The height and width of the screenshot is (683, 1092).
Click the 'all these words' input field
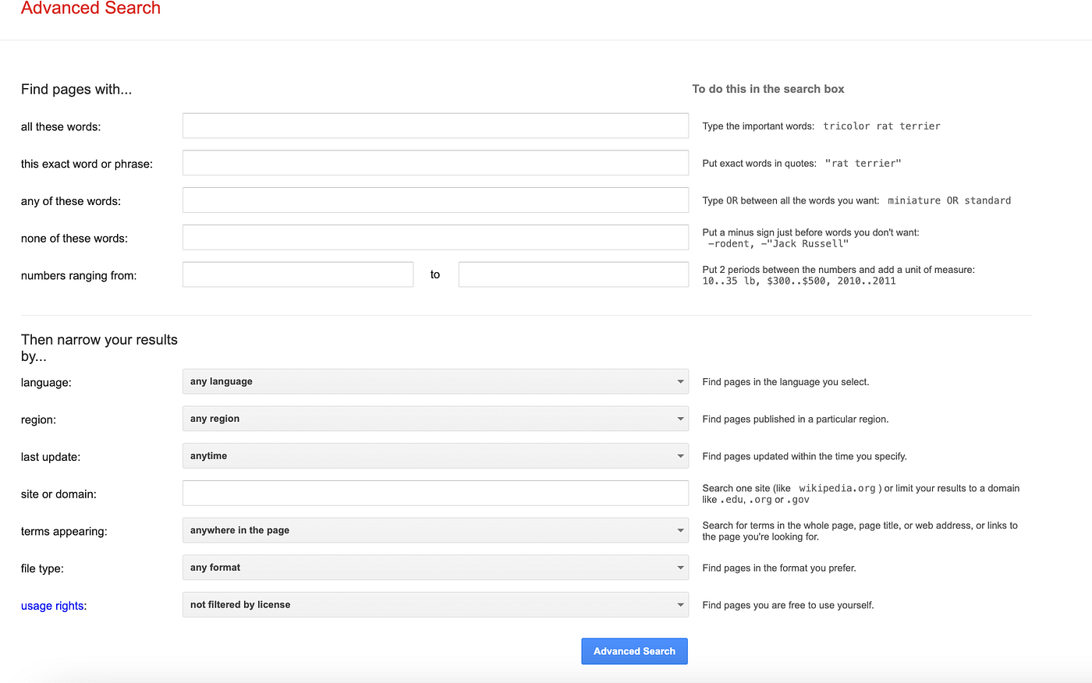[x=435, y=126]
